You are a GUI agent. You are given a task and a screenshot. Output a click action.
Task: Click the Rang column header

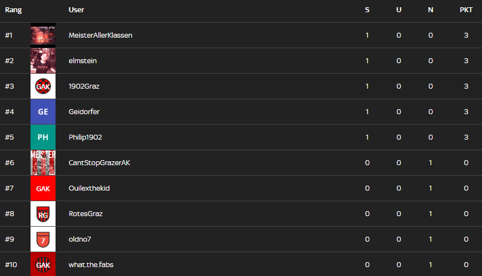pyautogui.click(x=13, y=10)
